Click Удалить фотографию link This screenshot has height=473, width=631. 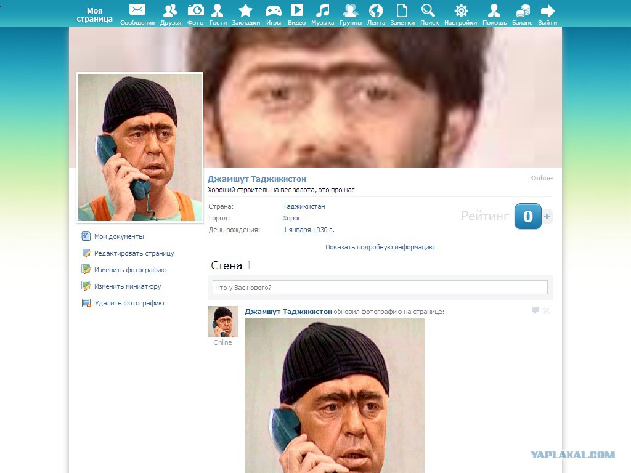click(129, 303)
